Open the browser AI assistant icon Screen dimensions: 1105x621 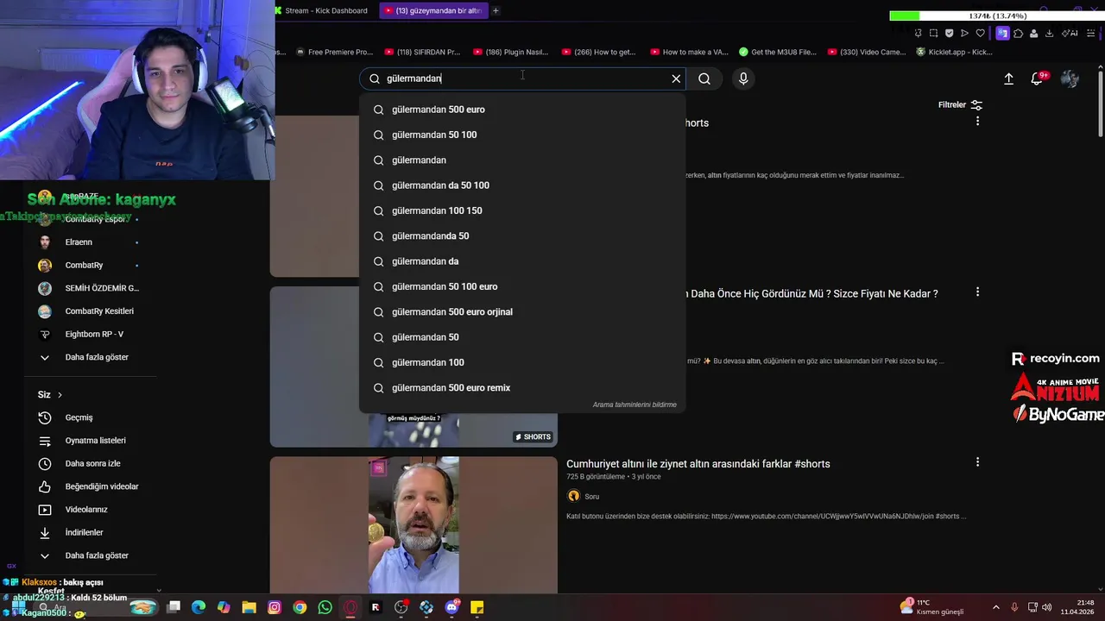(x=1070, y=34)
